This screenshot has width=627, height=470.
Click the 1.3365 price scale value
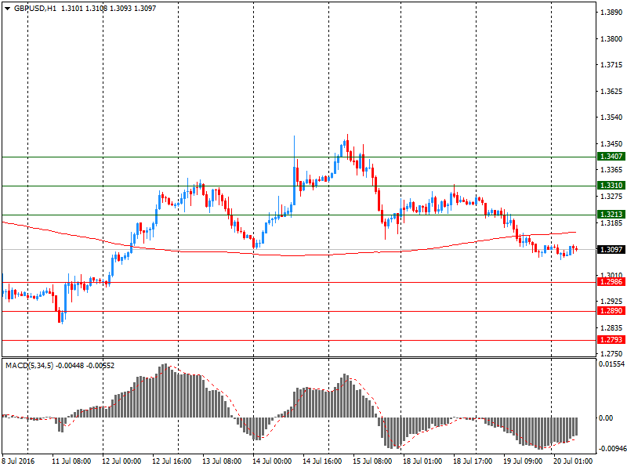tap(611, 170)
